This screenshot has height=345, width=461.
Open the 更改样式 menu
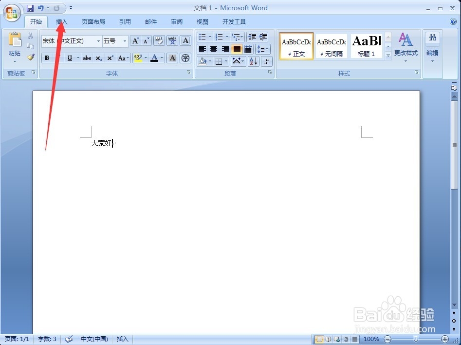(x=406, y=47)
